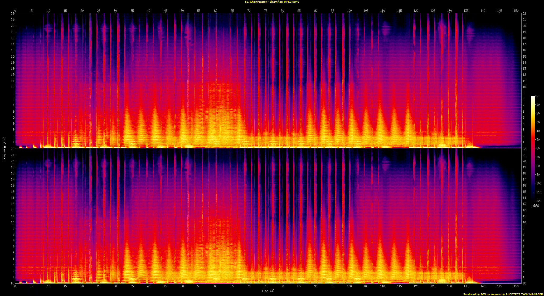Image resolution: width=544 pixels, height=296 pixels.
Task: Click the +0 label atop the dBFS scale
Action: click(537, 96)
